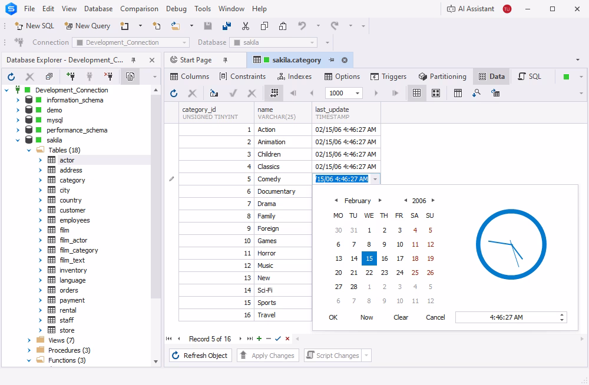The width and height of the screenshot is (589, 385).
Task: Click the New Query toolbar button
Action: 87,26
